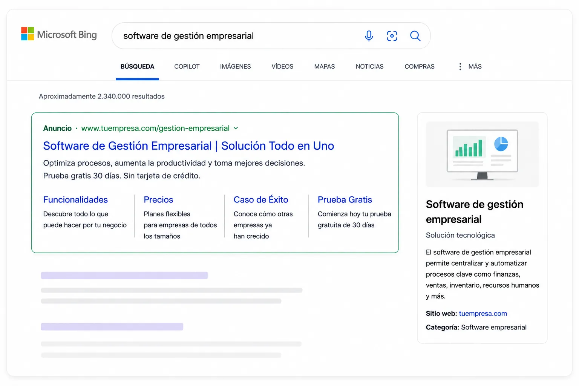This screenshot has width=579, height=386.
Task: Click sidebar heading Software de gestión empresarial
Action: click(475, 212)
